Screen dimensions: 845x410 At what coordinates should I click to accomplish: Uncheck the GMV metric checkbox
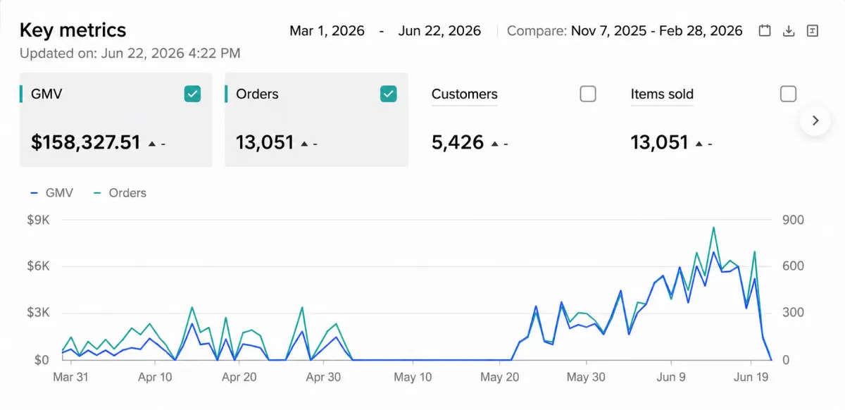(x=192, y=94)
